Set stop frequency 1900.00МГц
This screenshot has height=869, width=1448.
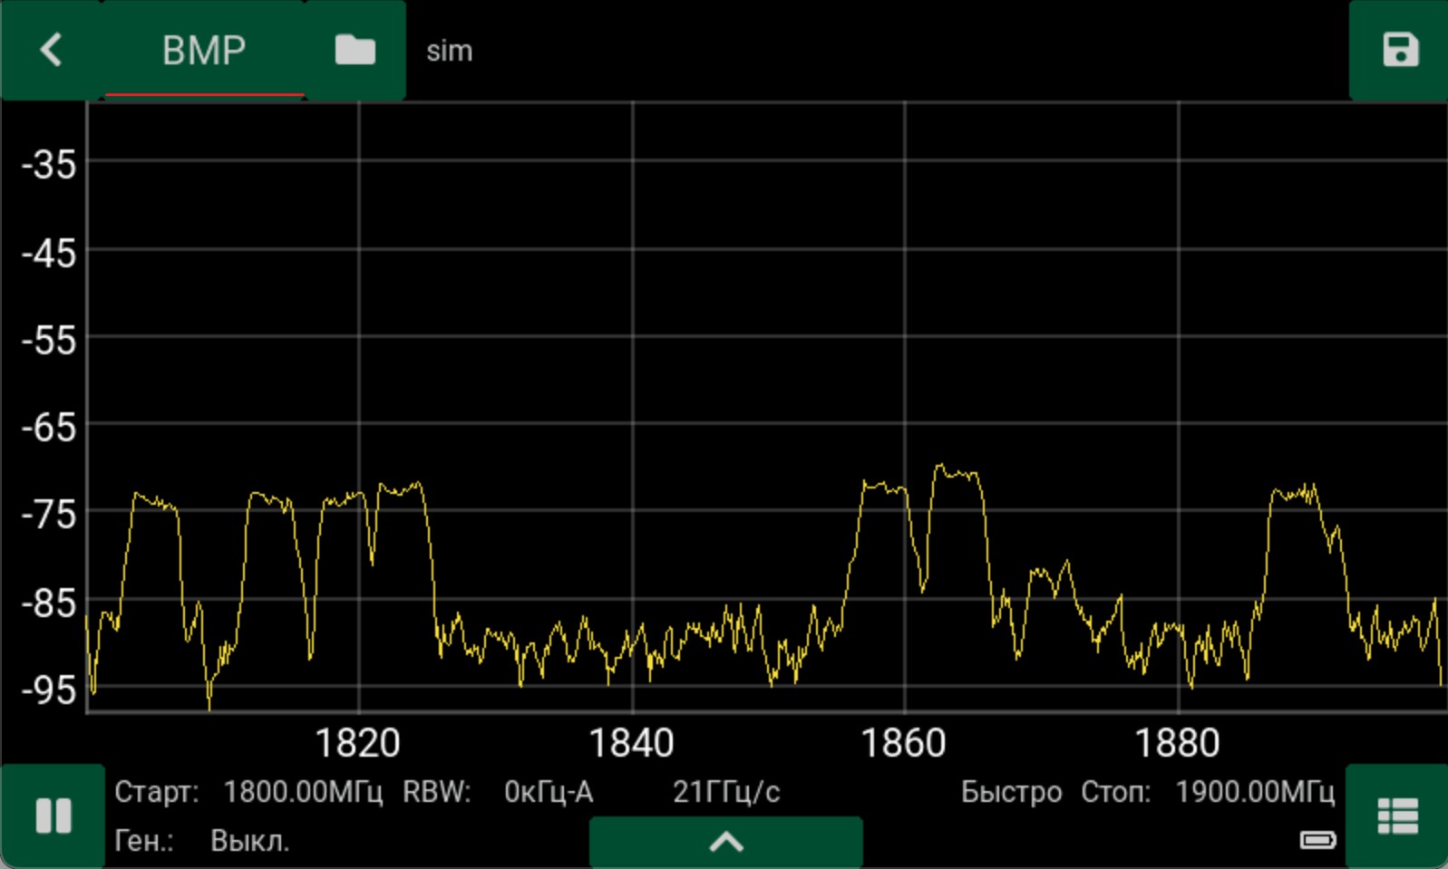(1255, 792)
